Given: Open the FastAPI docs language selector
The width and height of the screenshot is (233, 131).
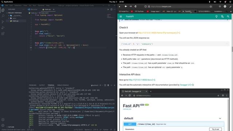Looking at the screenshot, I should (222, 16).
